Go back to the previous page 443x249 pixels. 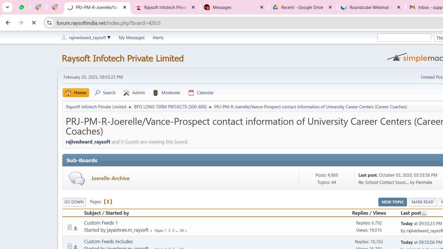8,23
